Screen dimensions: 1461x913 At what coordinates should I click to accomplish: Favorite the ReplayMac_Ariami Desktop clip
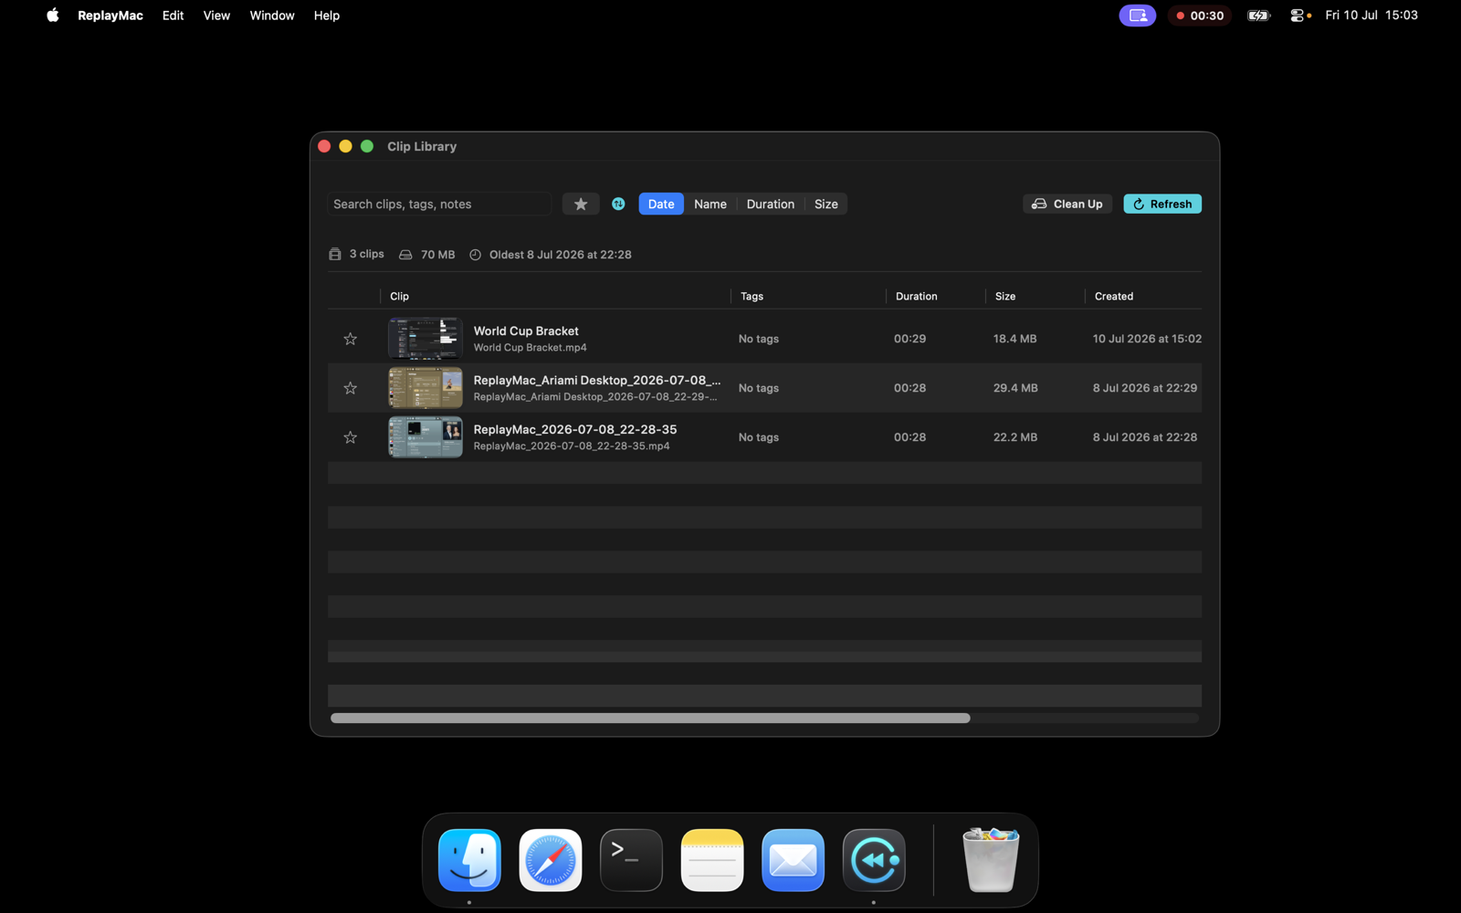(351, 388)
